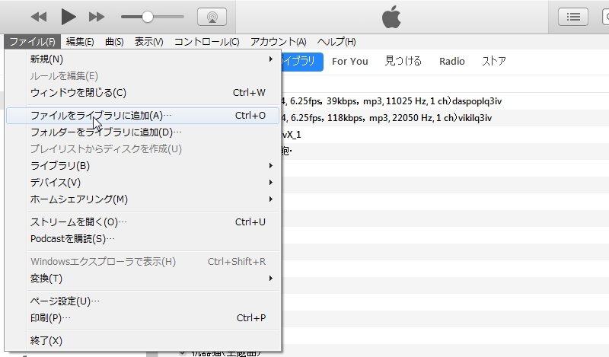Screen dimensions: 609x357
Task: Open the アカウント(A) menu
Action: pyautogui.click(x=278, y=42)
